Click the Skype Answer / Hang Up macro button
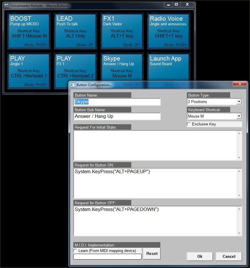Image resolution: width=250 pixels, height=268 pixels. tap(122, 68)
